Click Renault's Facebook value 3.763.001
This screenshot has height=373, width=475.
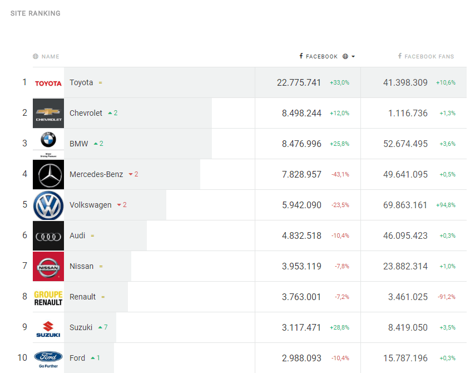tap(301, 297)
